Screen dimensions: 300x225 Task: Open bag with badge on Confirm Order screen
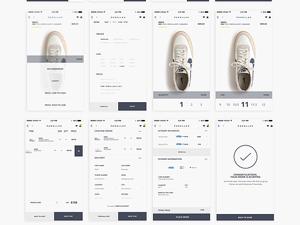144,126
